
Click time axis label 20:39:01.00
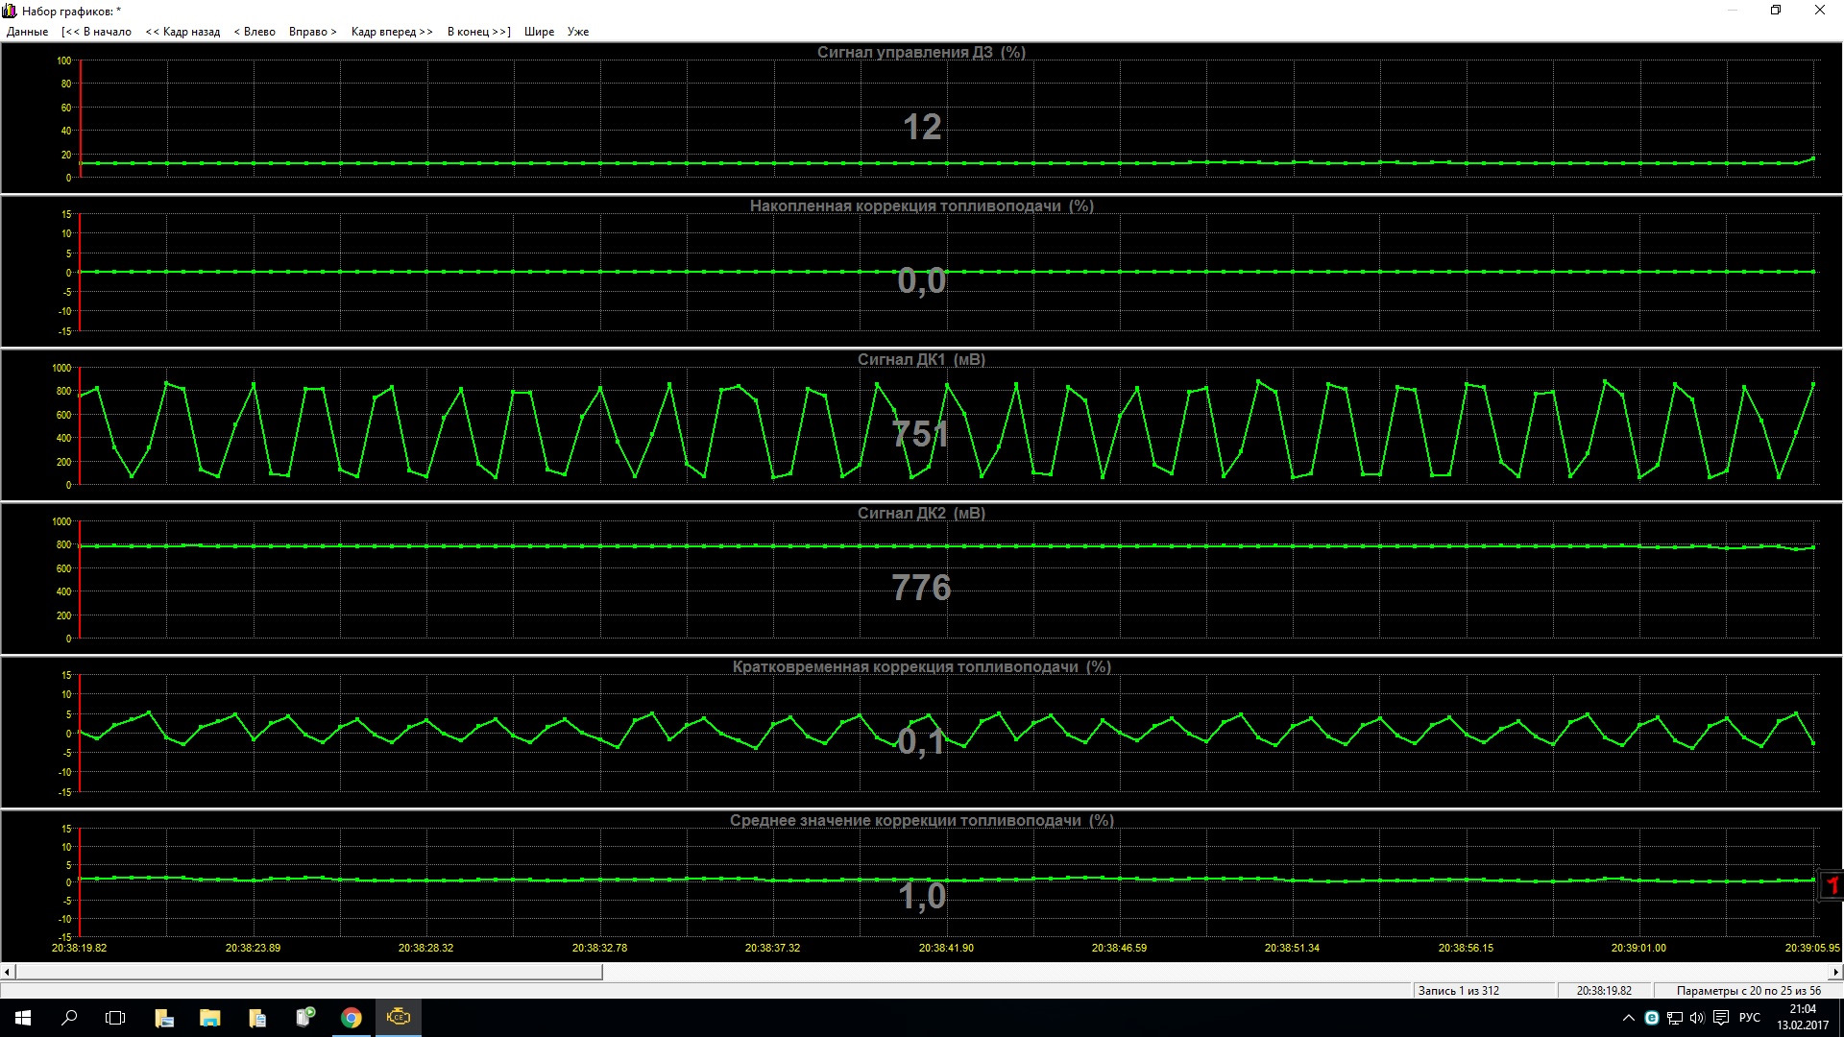click(1638, 948)
